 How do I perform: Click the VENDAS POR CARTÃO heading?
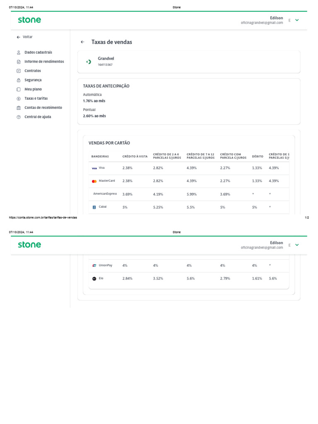coord(109,143)
